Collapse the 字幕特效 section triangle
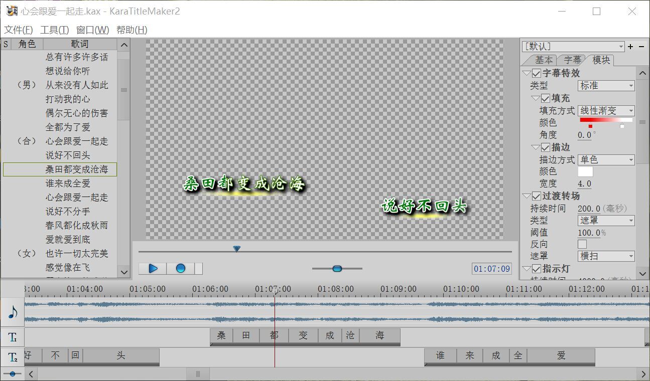Viewport: 650px width, 381px height. (x=527, y=73)
